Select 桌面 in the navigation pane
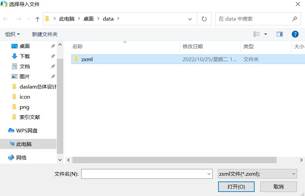Screen dimensions: 305x196 pos(24,46)
